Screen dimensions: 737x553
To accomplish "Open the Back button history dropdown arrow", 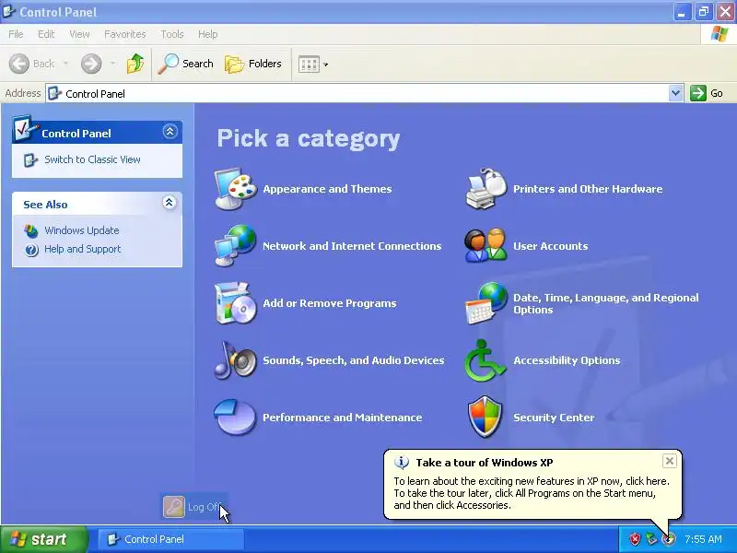I will click(65, 64).
